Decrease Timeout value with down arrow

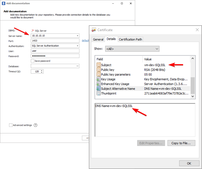[x=42, y=72]
